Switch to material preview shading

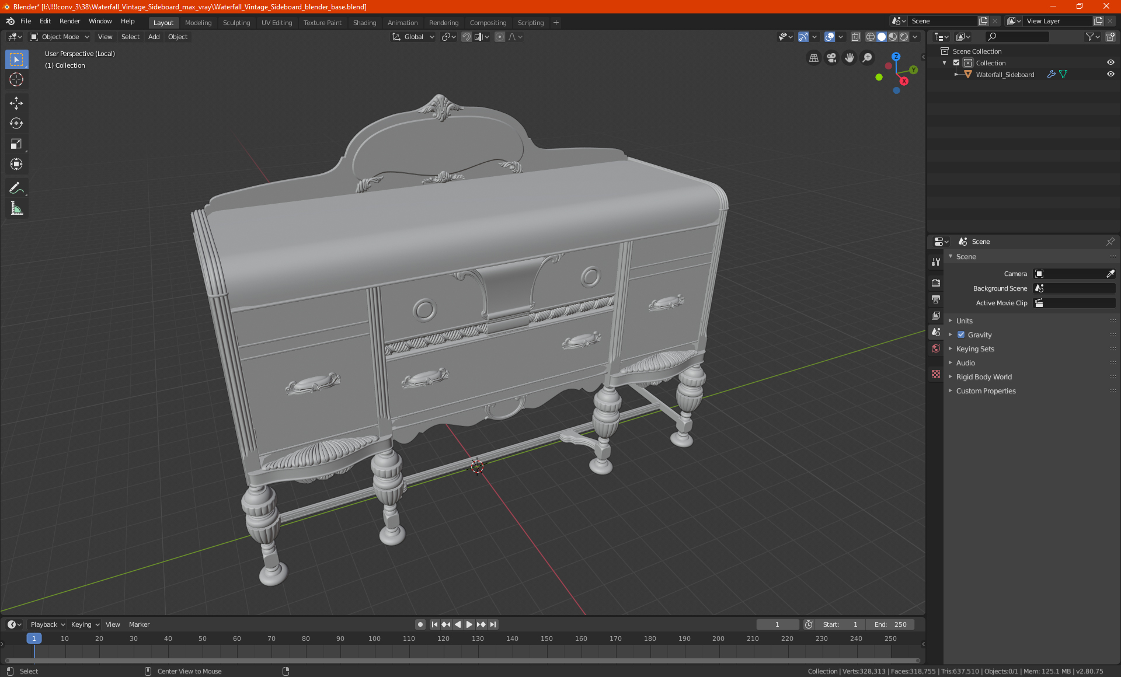[893, 37]
